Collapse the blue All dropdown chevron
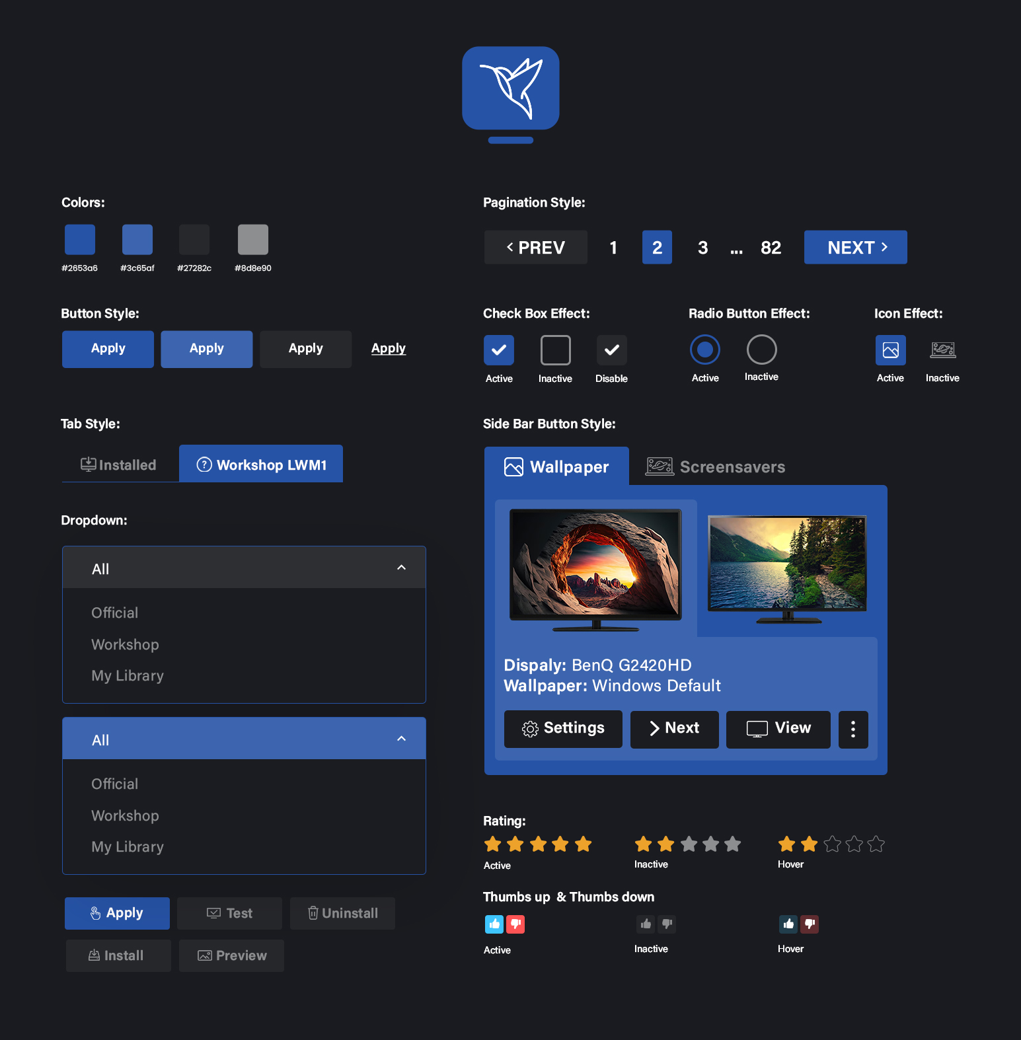The image size is (1021, 1040). click(401, 739)
